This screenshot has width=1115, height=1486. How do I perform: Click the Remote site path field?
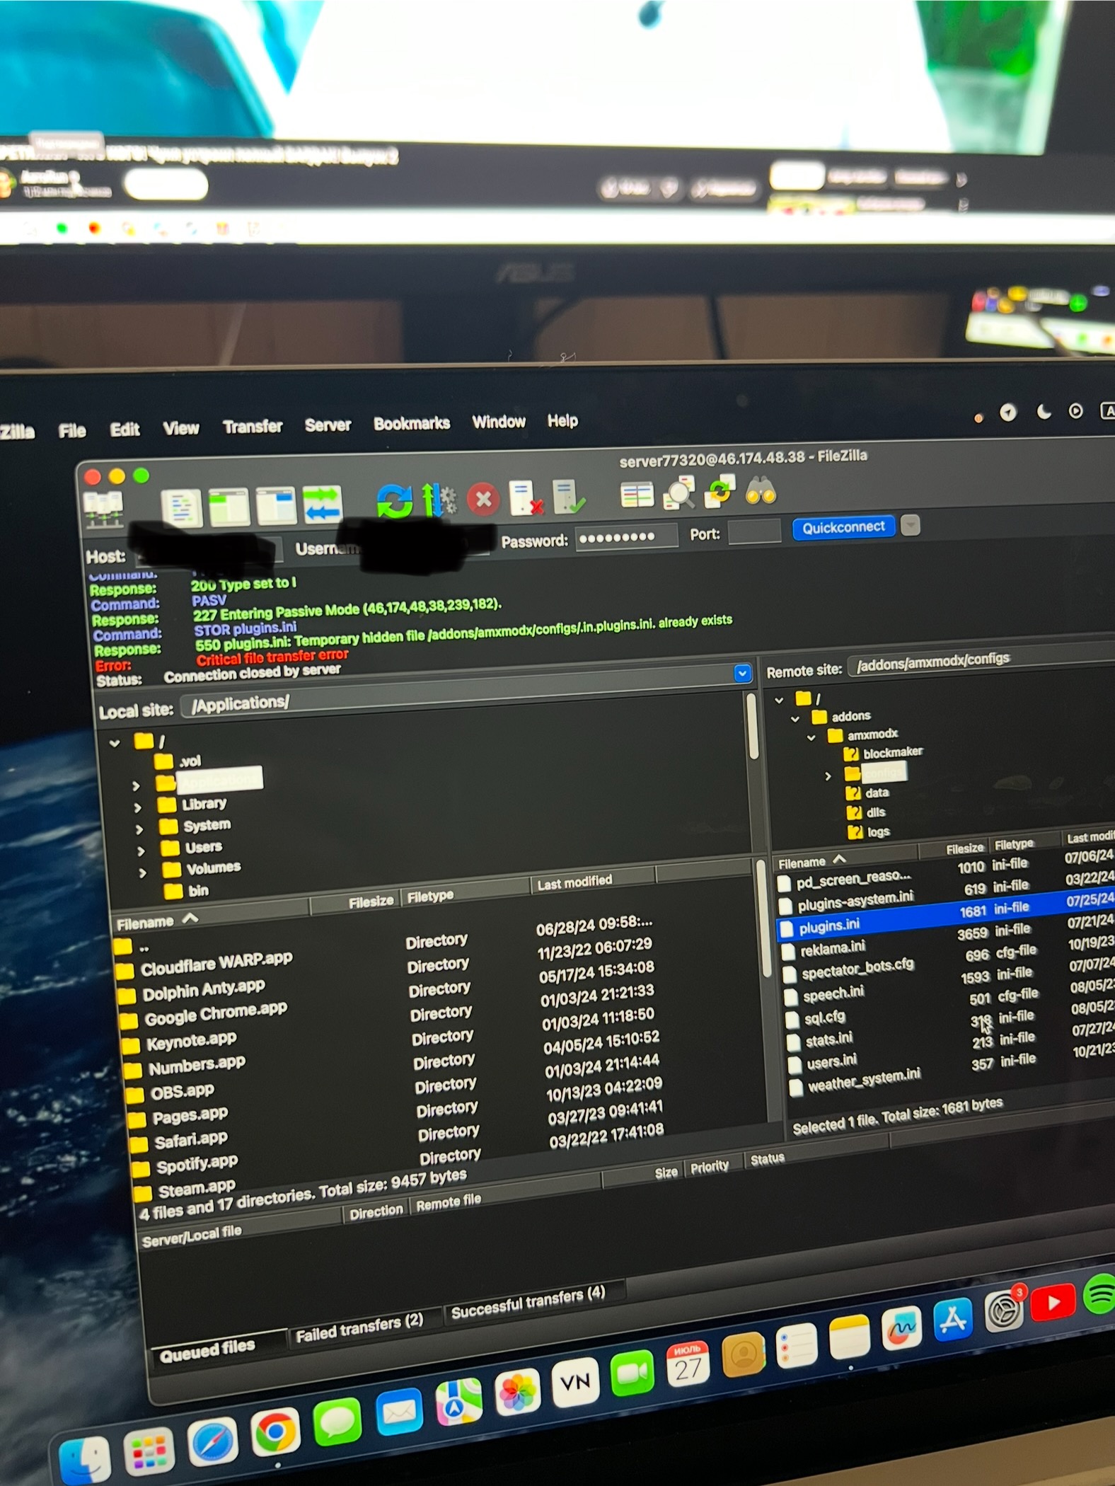click(x=981, y=661)
